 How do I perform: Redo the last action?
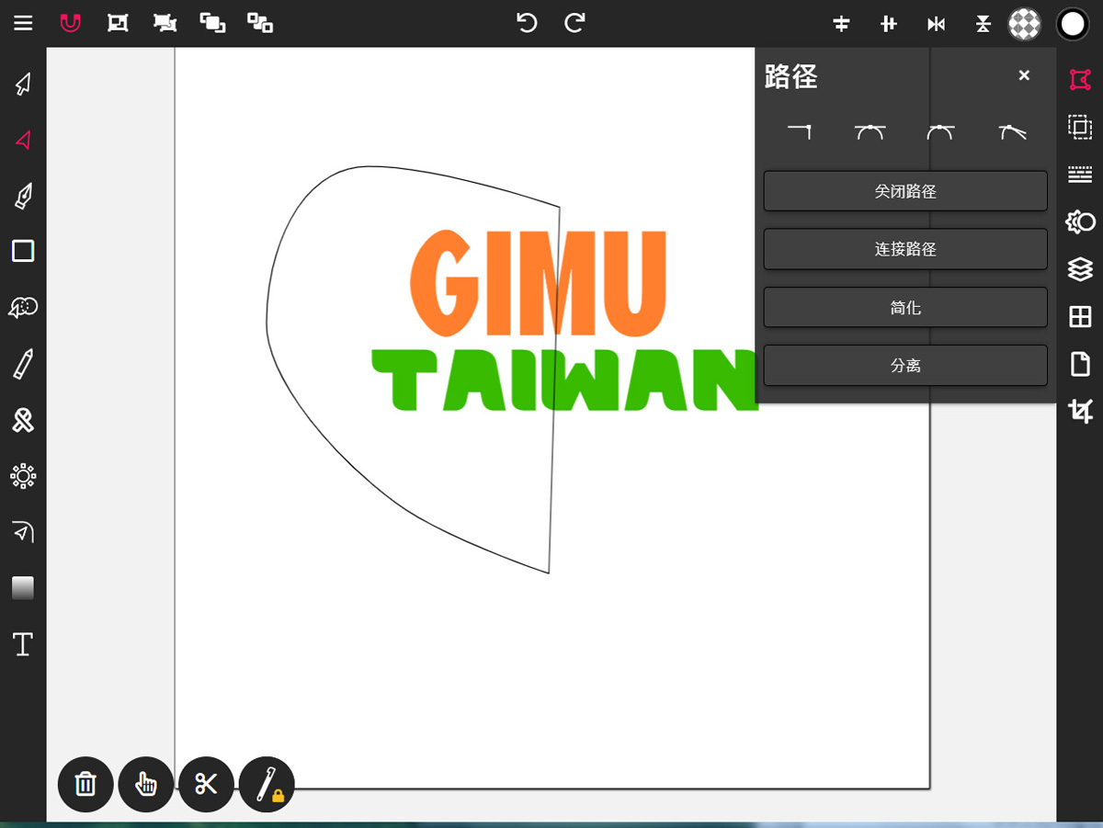[x=574, y=23]
